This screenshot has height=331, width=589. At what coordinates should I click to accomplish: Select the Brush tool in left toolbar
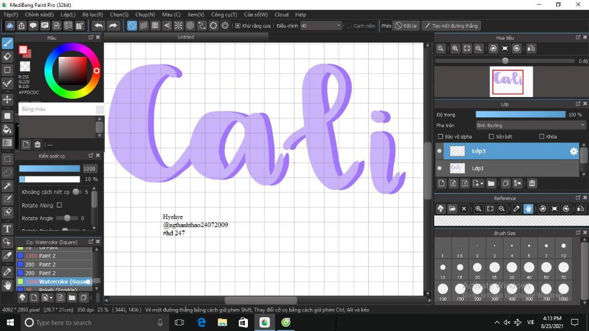click(x=7, y=43)
